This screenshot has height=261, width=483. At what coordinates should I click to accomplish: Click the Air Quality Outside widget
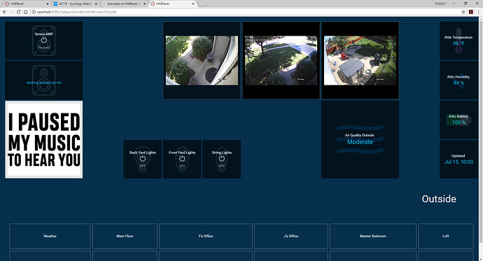[x=360, y=139]
